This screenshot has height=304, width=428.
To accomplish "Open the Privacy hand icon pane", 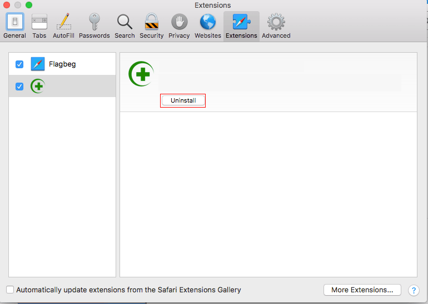I will tap(178, 26).
